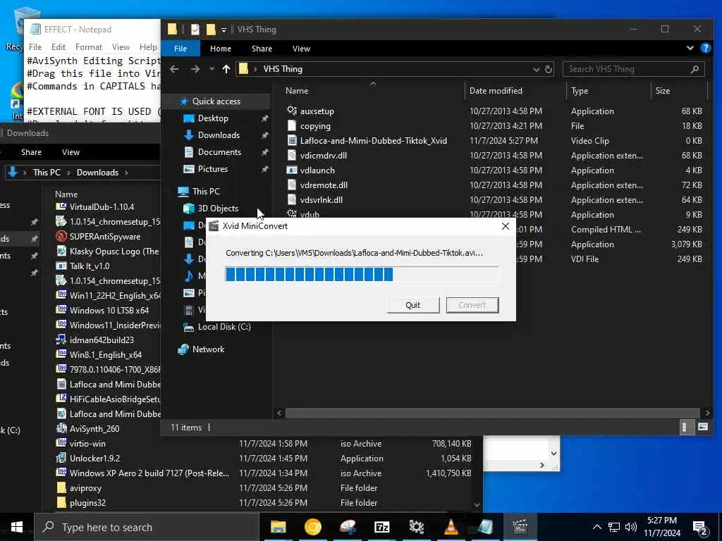The image size is (722, 541).
Task: Go back in VHS Thing Explorer
Action: pos(174,69)
